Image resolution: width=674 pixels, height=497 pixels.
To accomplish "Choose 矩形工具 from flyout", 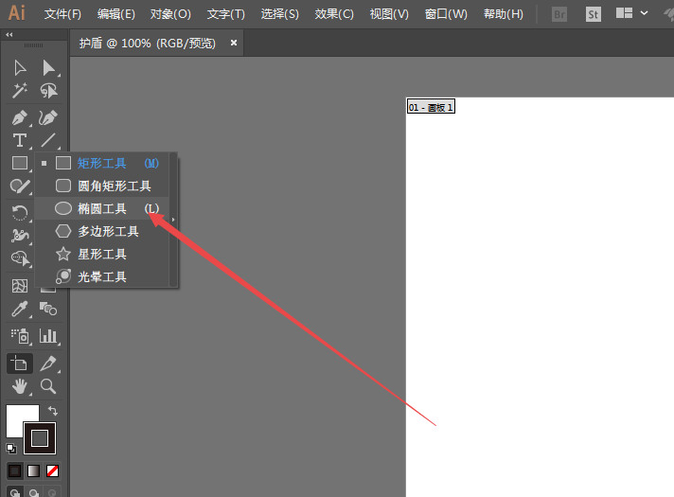I will point(102,163).
